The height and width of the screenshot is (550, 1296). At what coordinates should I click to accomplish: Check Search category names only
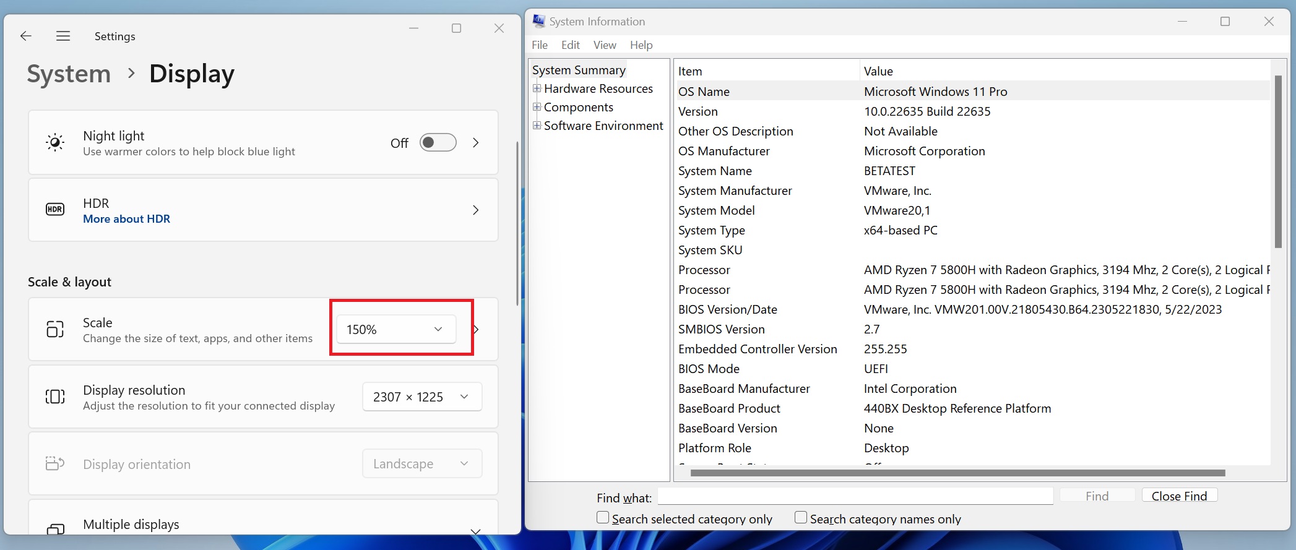801,517
